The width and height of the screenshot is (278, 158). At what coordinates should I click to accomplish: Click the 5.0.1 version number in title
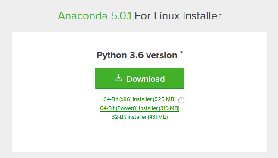(121, 16)
